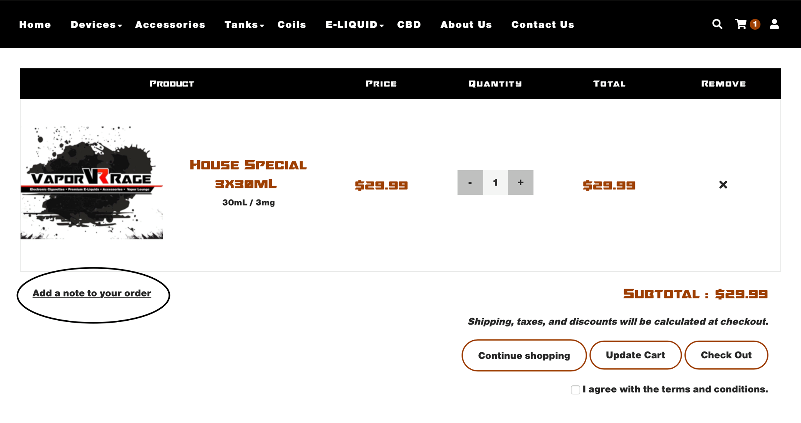
Task: Navigate to the CBD page
Action: [x=409, y=25]
